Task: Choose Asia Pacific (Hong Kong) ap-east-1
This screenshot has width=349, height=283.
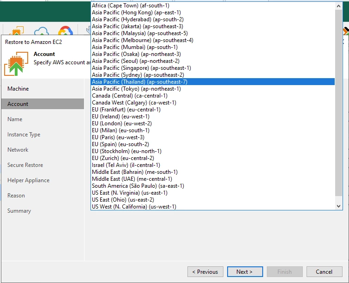Action: pyautogui.click(x=213, y=12)
